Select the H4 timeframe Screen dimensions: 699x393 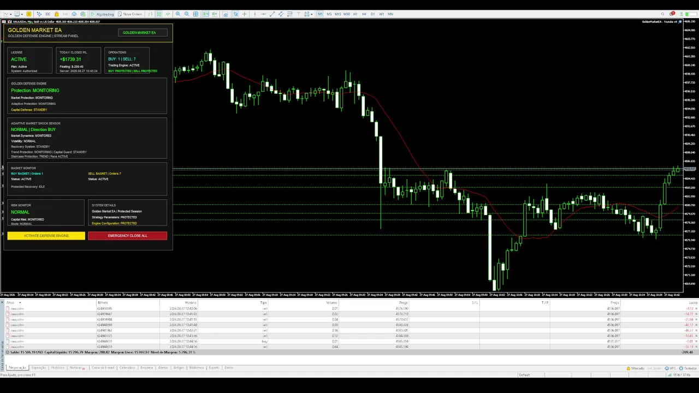364,14
